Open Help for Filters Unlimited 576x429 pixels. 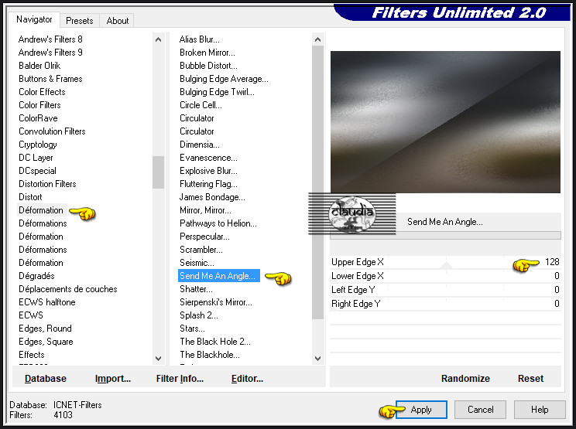[x=540, y=410]
